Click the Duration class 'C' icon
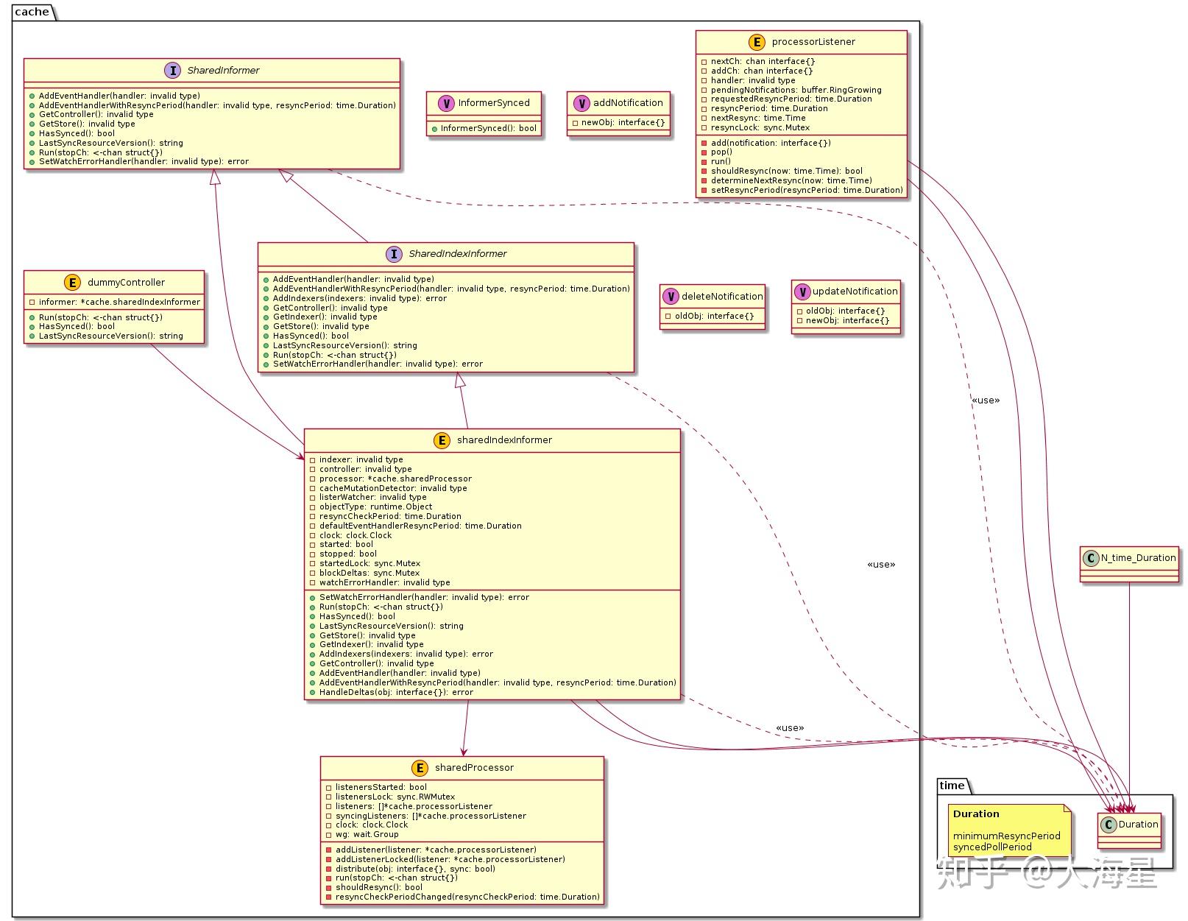 point(1109,825)
